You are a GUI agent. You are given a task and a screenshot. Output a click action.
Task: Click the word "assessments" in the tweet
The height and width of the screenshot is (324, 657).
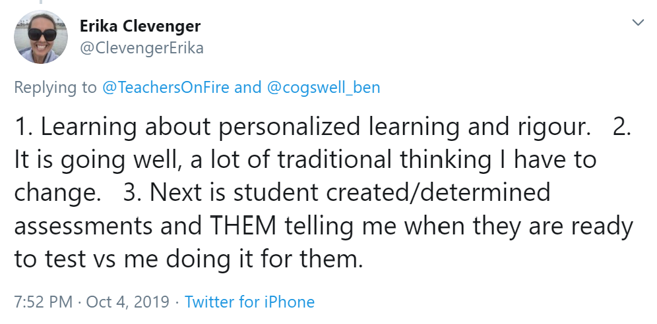83,227
